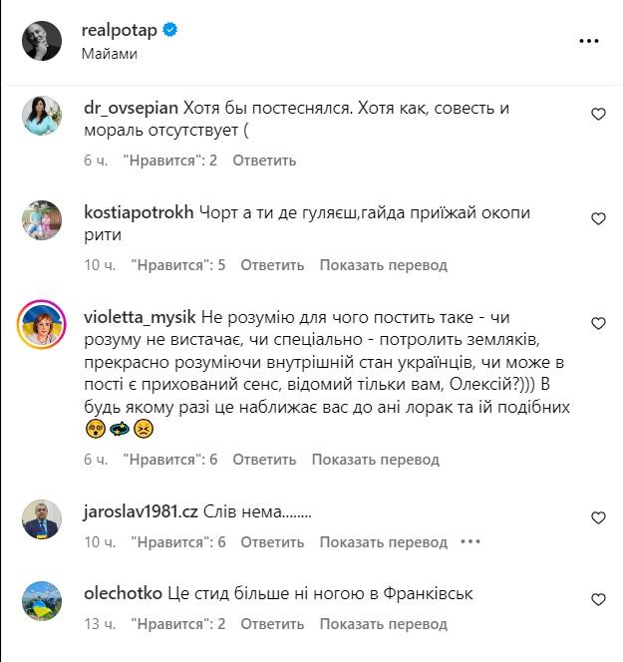The height and width of the screenshot is (662, 623).
Task: Open the Майами location link
Action: 110,54
